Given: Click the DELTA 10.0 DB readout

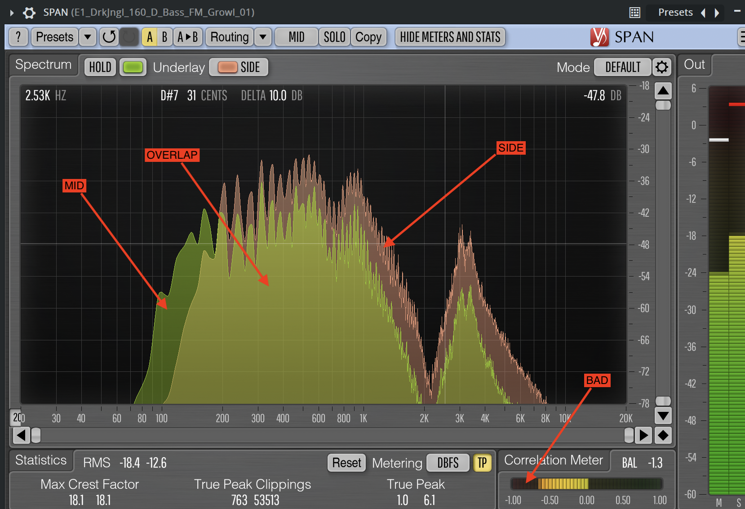Looking at the screenshot, I should (271, 95).
